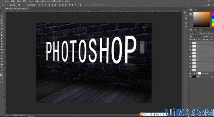The image size is (214, 117).
Task: Select the Eraser tool
Action: [2, 41]
